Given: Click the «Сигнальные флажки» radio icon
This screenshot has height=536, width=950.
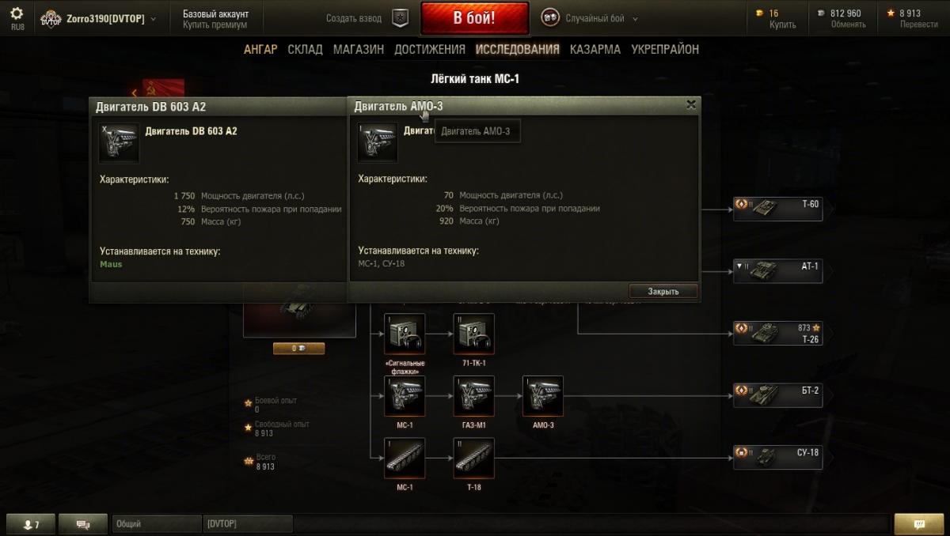Looking at the screenshot, I should pyautogui.click(x=405, y=334).
